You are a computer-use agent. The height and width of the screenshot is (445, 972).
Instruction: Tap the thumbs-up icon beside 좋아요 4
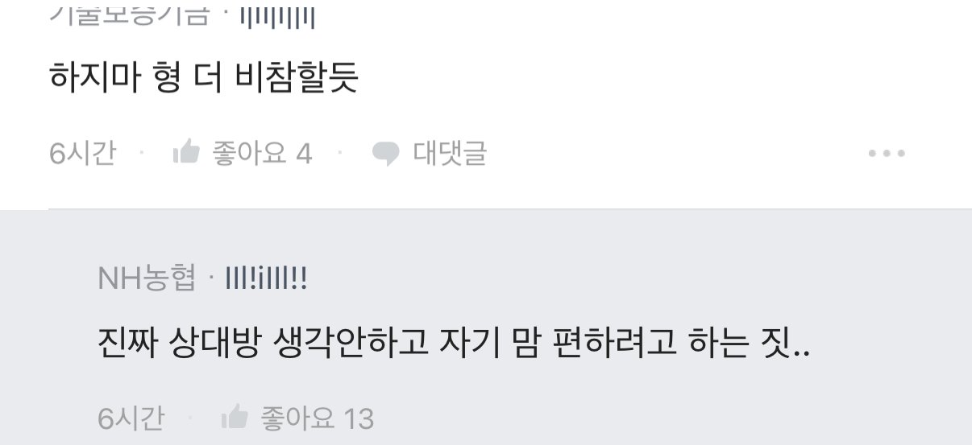click(x=186, y=152)
